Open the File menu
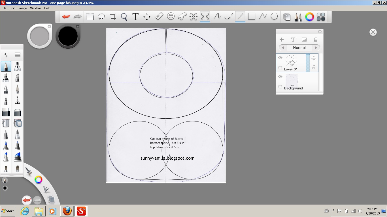Image resolution: width=387 pixels, height=217 pixels. (x=4, y=8)
